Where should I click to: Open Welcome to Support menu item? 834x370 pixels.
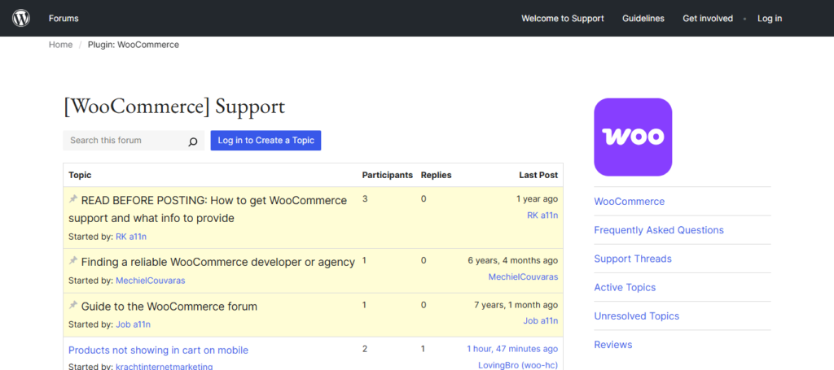(x=563, y=18)
